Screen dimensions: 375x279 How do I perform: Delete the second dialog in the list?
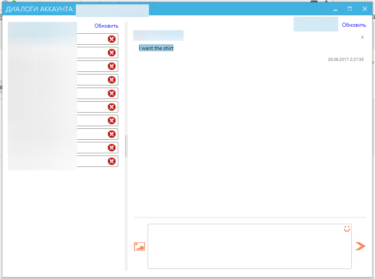point(112,53)
